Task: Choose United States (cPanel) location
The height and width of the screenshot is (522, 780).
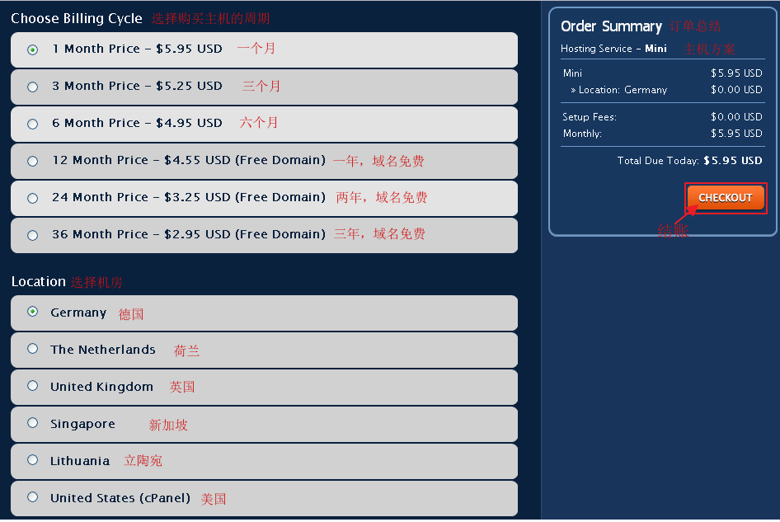Action: (33, 497)
